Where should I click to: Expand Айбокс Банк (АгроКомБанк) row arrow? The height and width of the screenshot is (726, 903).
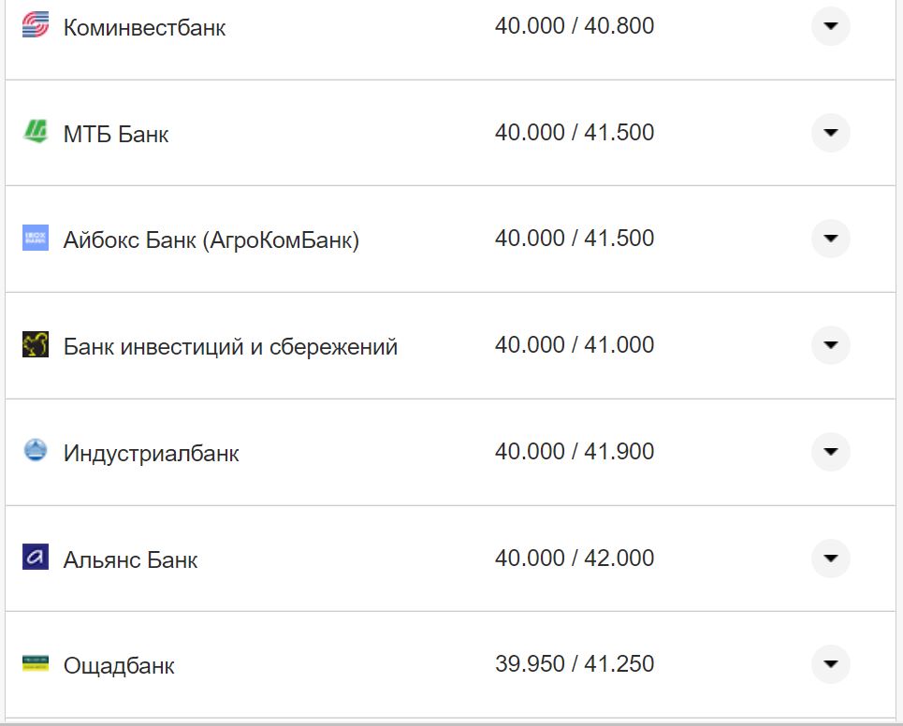830,239
